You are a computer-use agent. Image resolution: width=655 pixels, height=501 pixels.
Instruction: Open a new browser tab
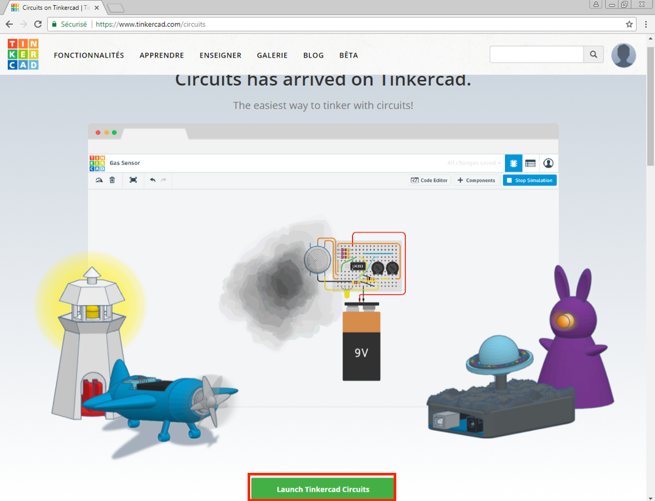[116, 8]
